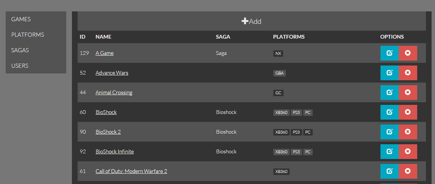435x184 pixels.
Task: Click the delete icon for BioShock 2
Action: click(x=408, y=132)
